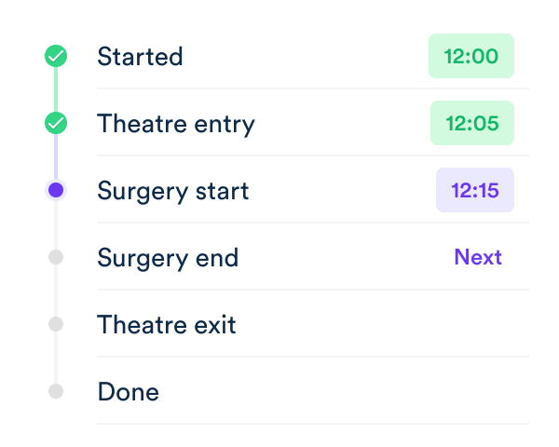Click the grey dot beside Theatre exit
559x447 pixels.
click(56, 324)
